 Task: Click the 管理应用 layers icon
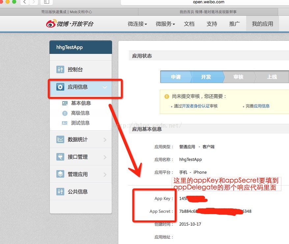pyautogui.click(x=60, y=174)
